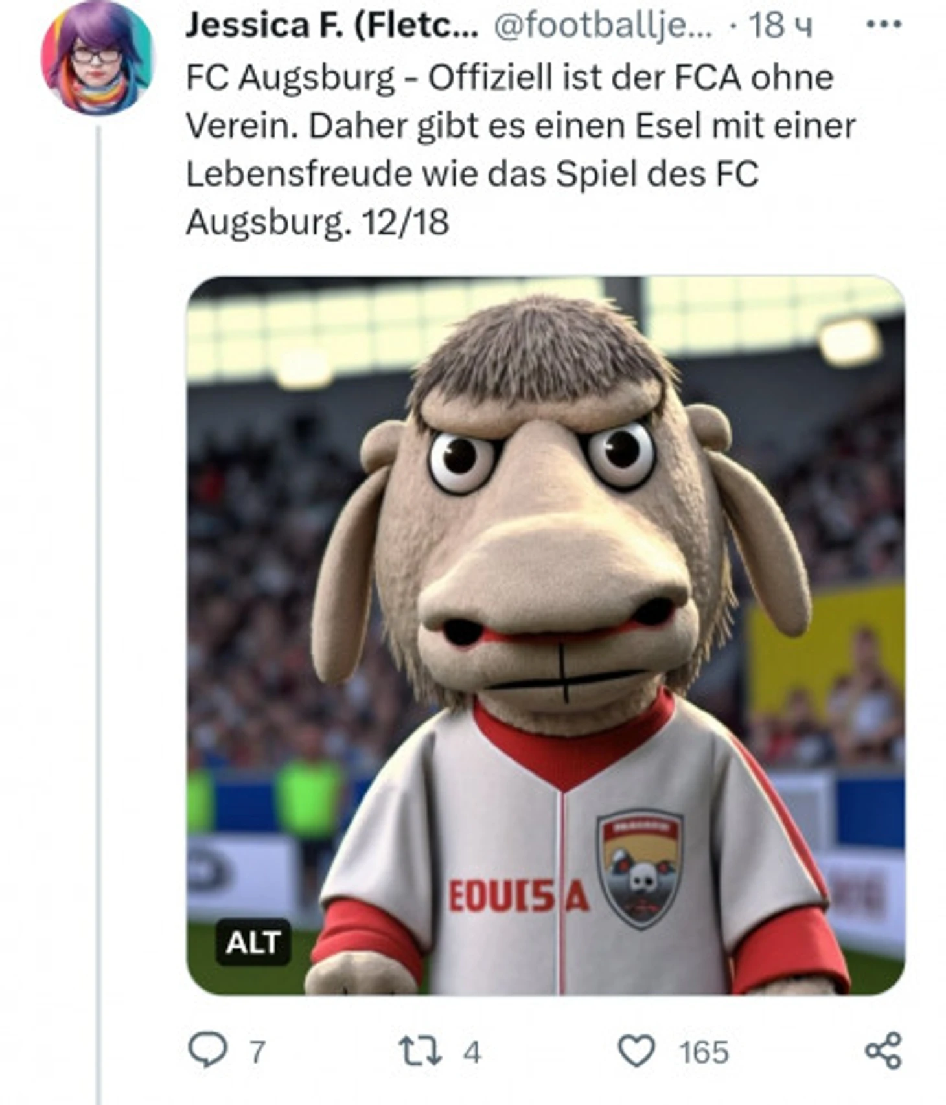Open the @footballje... handle link
Screen dimensions: 946x1105
click(603, 26)
